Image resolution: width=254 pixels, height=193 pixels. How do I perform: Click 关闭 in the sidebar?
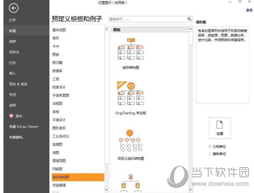pyautogui.click(x=12, y=95)
